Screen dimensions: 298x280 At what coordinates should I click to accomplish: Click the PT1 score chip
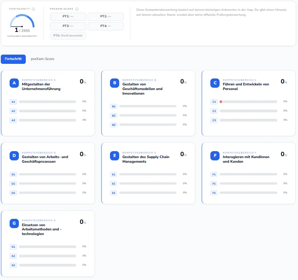(x=68, y=17)
